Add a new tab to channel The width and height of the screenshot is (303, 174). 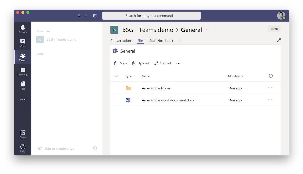[180, 40]
